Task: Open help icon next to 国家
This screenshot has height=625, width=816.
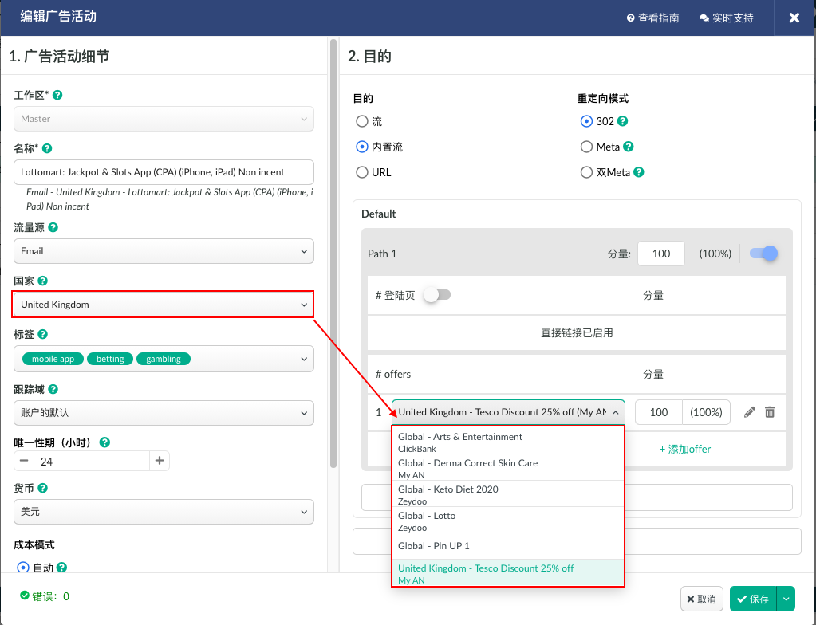Action: [x=42, y=281]
